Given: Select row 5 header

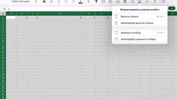Looking at the screenshot, I should coord(3,31).
